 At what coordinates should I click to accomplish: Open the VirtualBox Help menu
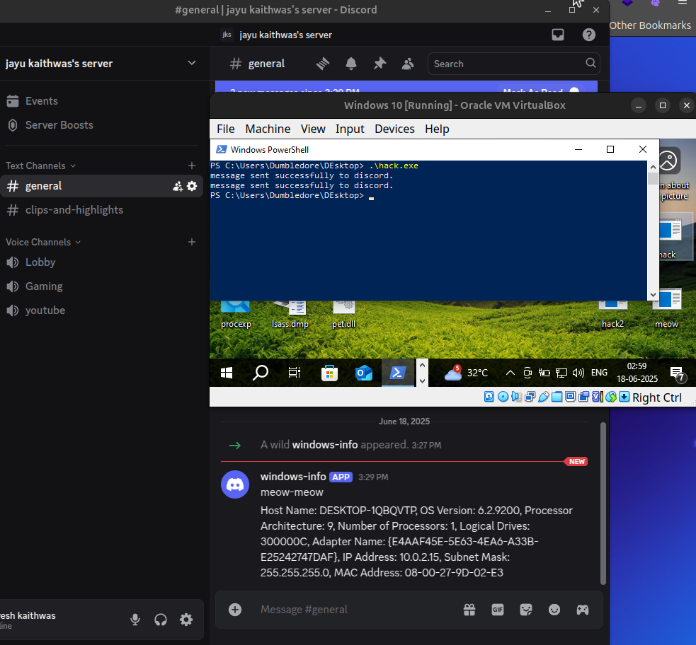point(437,129)
